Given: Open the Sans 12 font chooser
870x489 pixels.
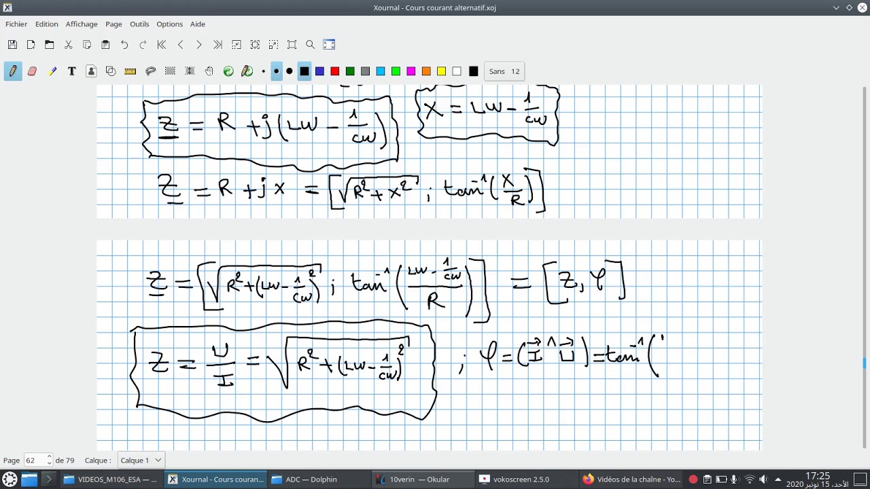Looking at the screenshot, I should tap(504, 71).
